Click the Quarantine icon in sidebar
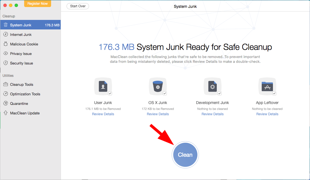310x180 pixels. [x=6, y=103]
